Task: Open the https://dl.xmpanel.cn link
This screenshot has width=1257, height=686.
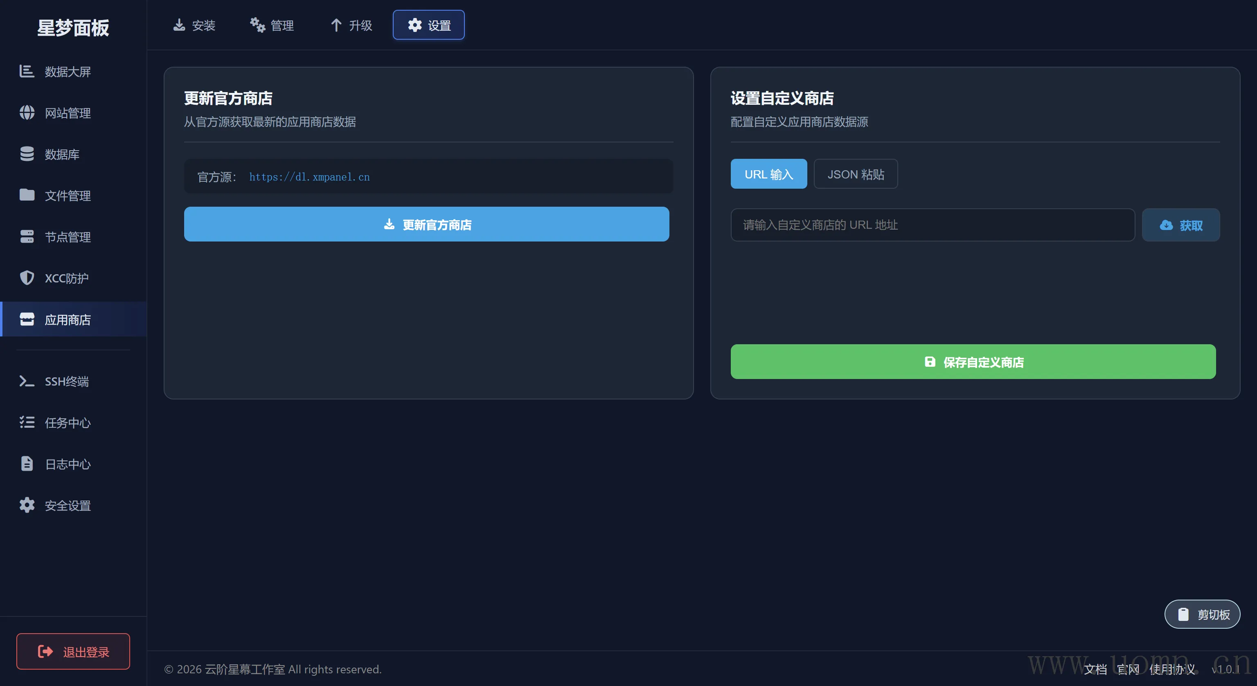Action: click(309, 177)
